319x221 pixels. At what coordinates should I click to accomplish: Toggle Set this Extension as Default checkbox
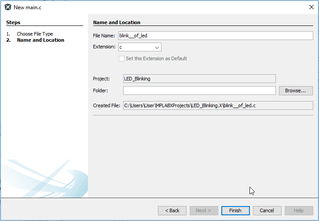click(x=122, y=58)
